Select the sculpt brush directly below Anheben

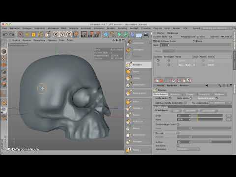click(139, 71)
